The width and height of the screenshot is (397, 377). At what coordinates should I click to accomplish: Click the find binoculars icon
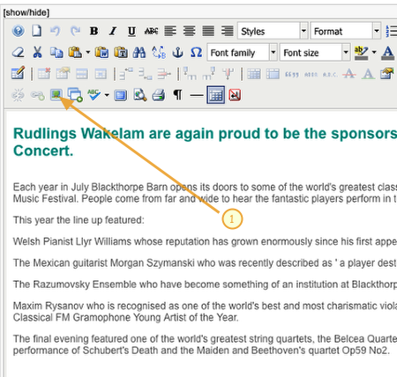click(x=139, y=53)
